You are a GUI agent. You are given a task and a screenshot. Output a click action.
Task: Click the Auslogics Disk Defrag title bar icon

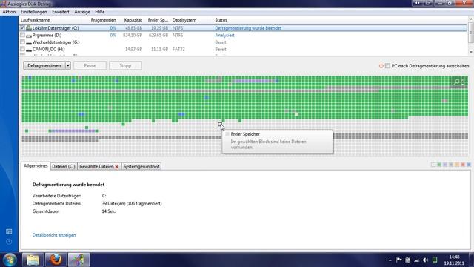click(x=3, y=4)
